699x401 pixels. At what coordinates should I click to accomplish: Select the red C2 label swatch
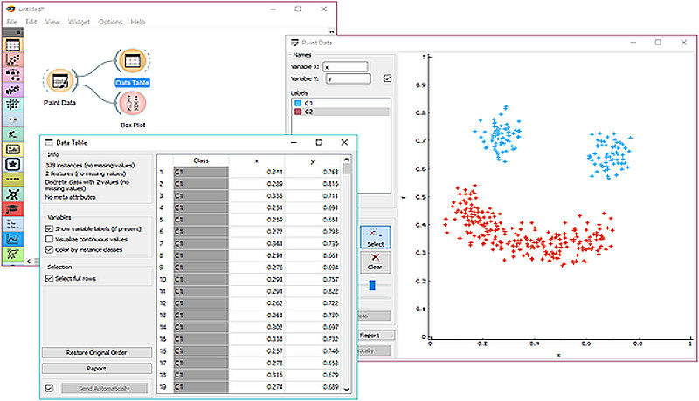298,112
